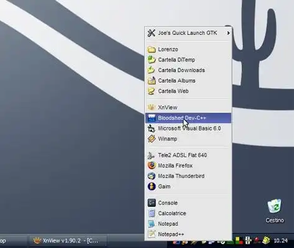Open the Lorenzo folder
This screenshot has width=294, height=248.
pyautogui.click(x=188, y=50)
